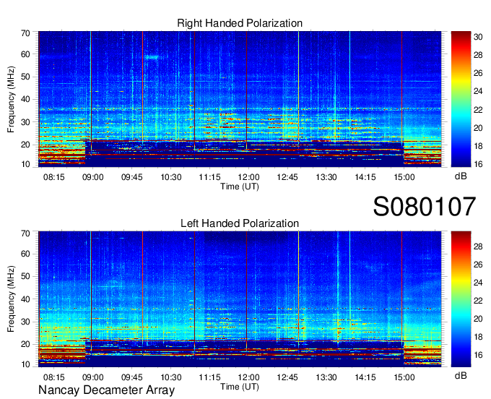
Task: Click 12:00 time tick of Right Handed plot
Action: click(x=248, y=177)
